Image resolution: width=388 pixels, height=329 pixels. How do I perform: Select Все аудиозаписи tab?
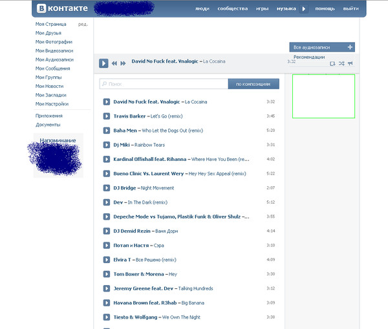point(322,47)
